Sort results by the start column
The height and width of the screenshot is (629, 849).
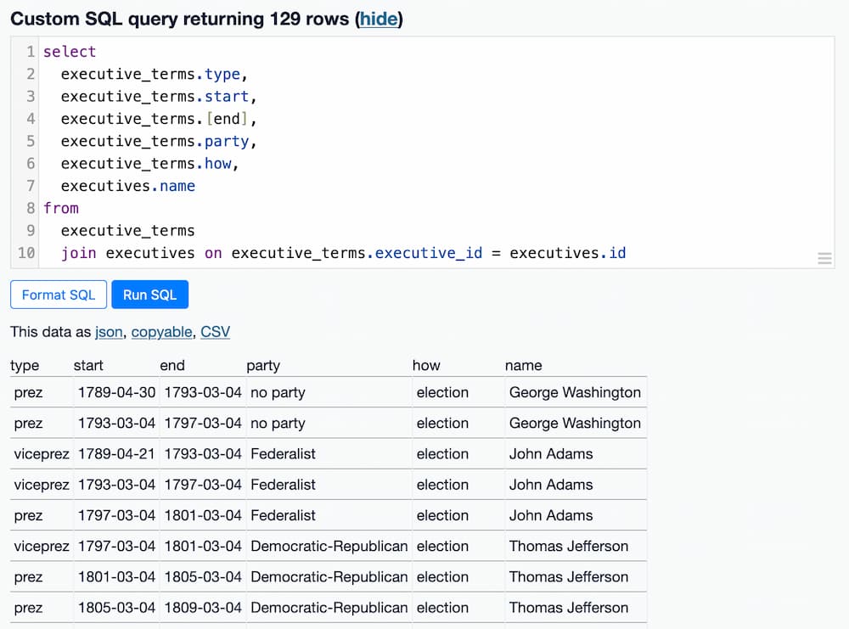pyautogui.click(x=88, y=365)
